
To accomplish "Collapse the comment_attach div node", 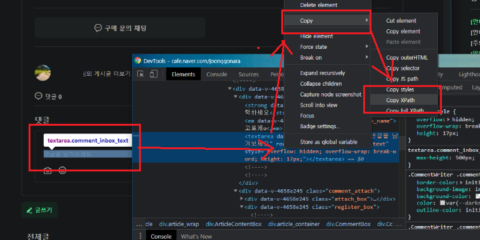I will coord(236,191).
